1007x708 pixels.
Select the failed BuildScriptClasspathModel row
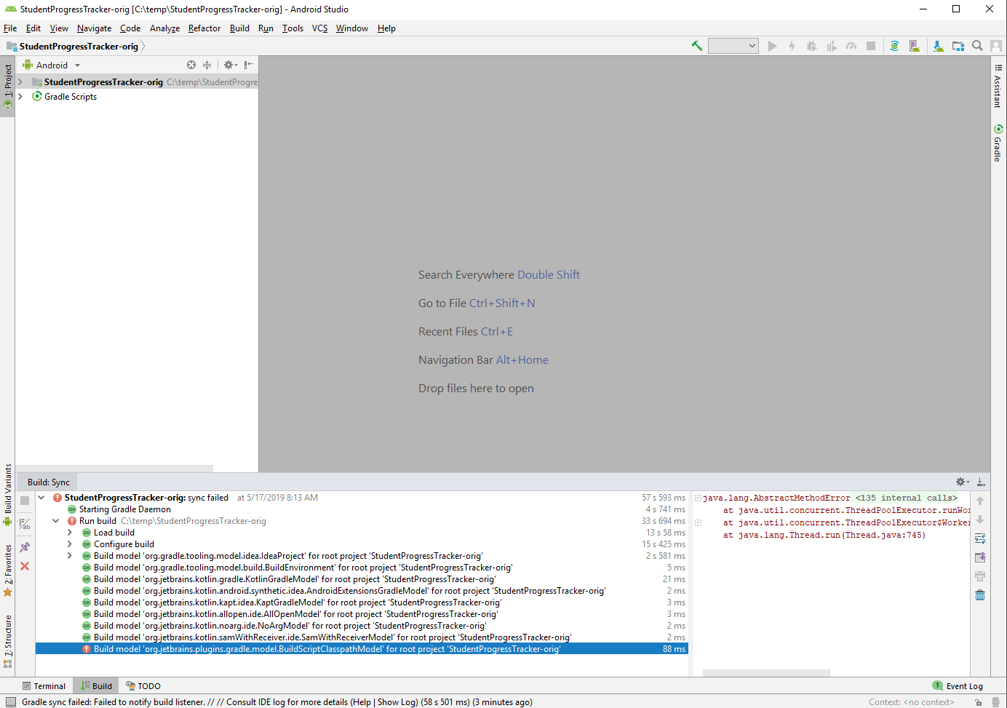pos(362,649)
